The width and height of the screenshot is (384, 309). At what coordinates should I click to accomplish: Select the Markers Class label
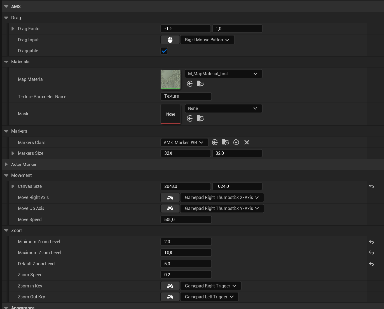click(32, 143)
